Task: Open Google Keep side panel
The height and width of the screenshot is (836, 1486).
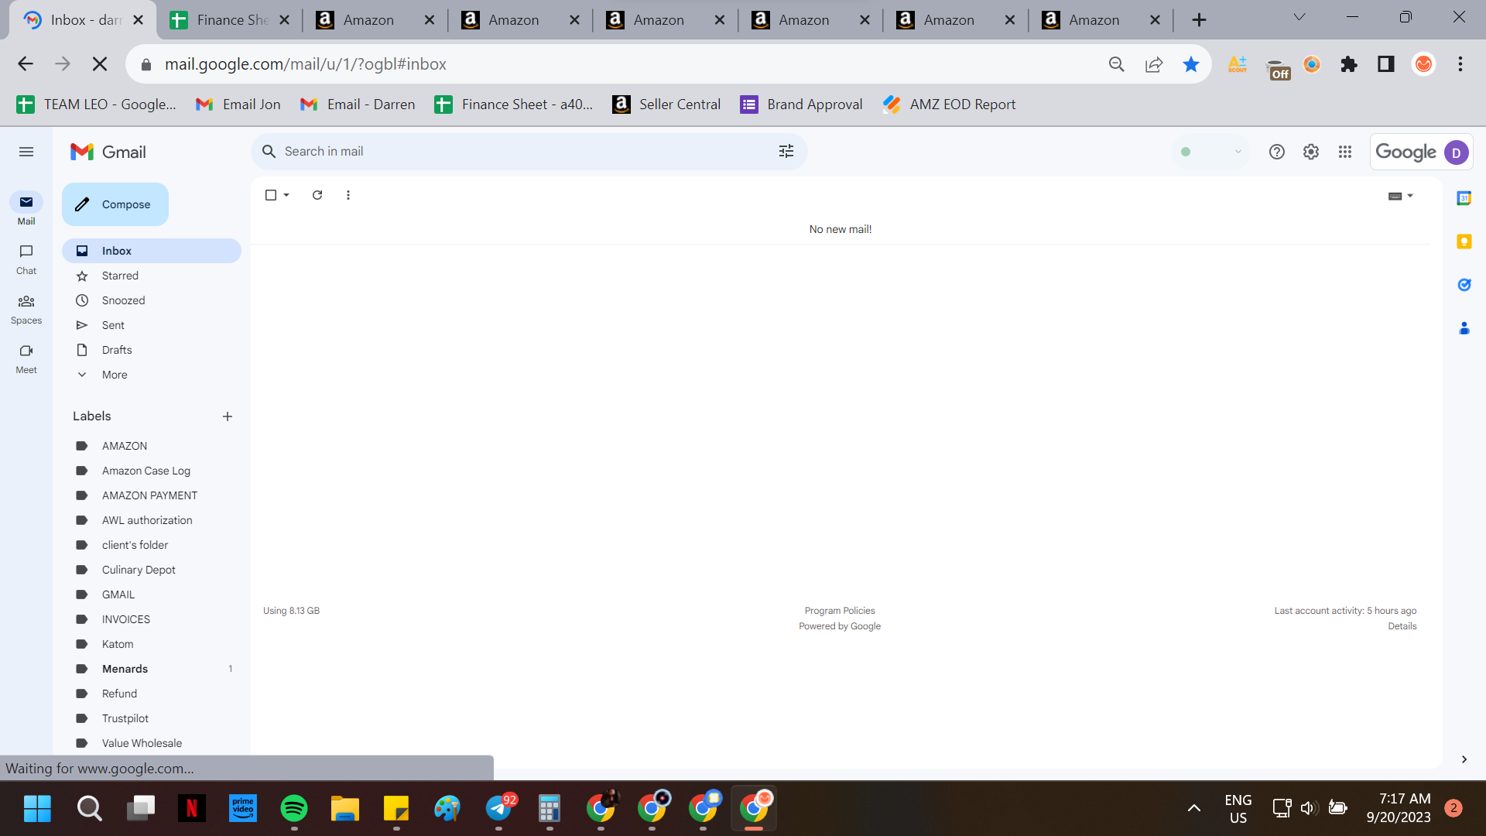Action: coord(1464,242)
